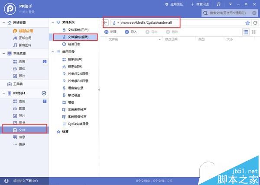The width and height of the screenshot is (260, 185).
Task: Collapse the 常用目录 tree node
Action: point(53,52)
